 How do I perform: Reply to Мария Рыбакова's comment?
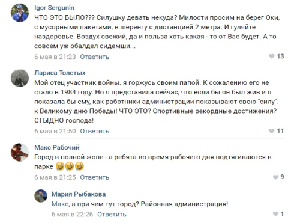tap(112, 214)
